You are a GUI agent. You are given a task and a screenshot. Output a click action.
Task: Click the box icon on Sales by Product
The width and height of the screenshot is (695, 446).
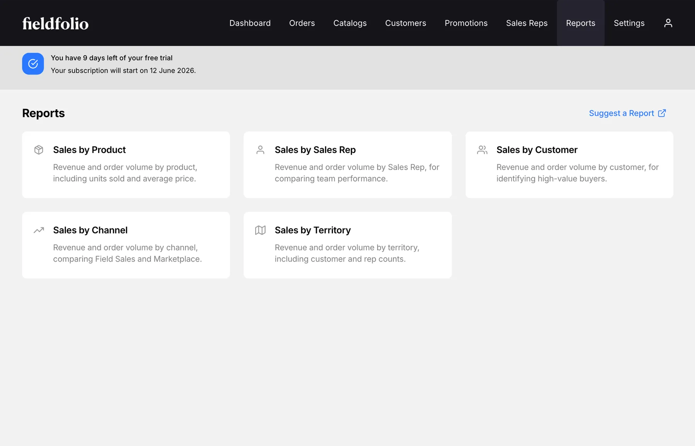point(39,150)
